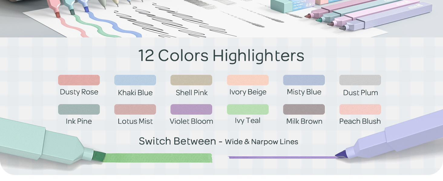
Task: Select the Dust Plum swatch
Action: [360, 80]
